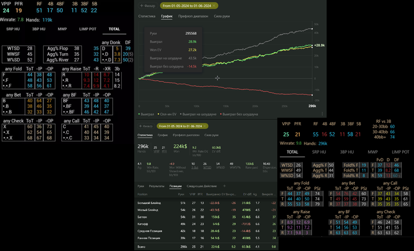The width and height of the screenshot is (414, 251).
Task: Click the 296k Hands value in Статистика panel
Action: [x=143, y=146]
